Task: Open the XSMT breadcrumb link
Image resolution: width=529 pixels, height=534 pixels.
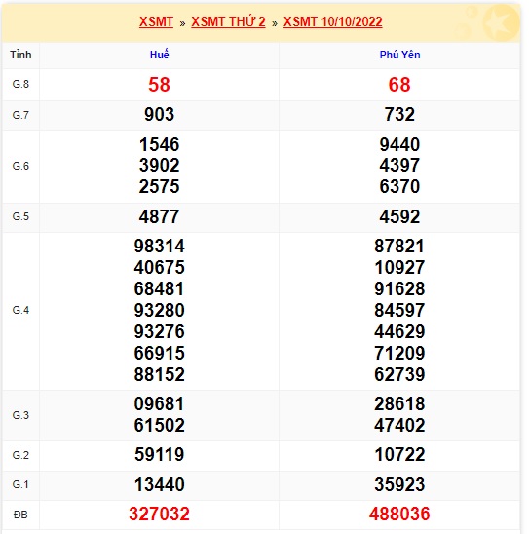Action: (156, 21)
